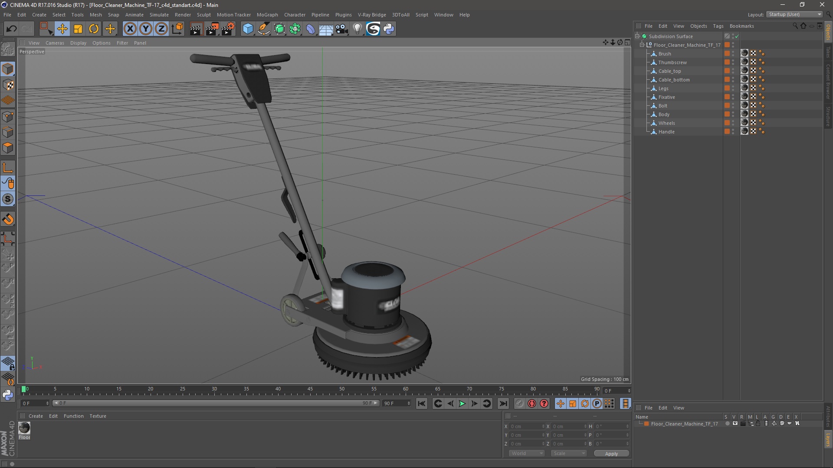The image size is (833, 468).
Task: Open the Light object icon
Action: [357, 29]
